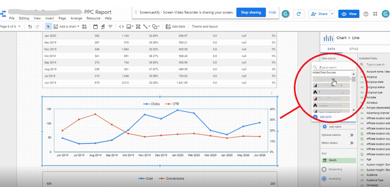Image resolution: width=390 pixels, height=187 pixels.
Task: Click the search icon in data source popup
Action: 315,67
